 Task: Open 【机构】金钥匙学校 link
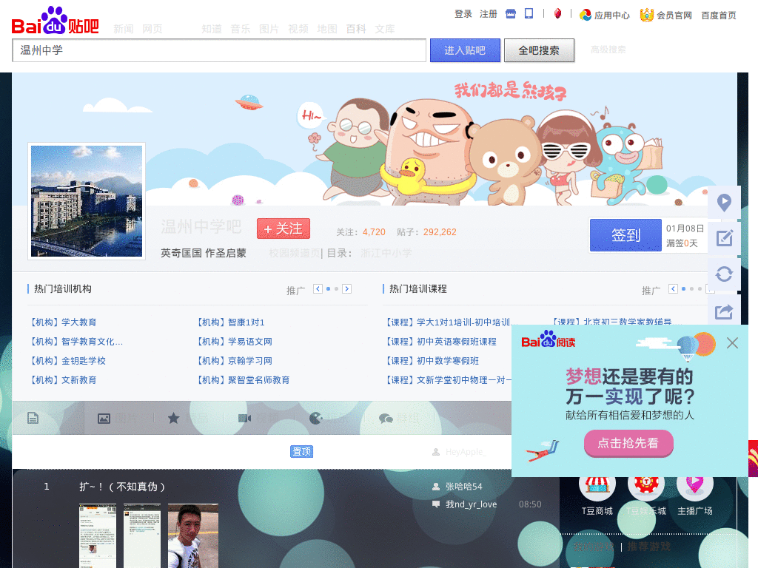pyautogui.click(x=67, y=361)
